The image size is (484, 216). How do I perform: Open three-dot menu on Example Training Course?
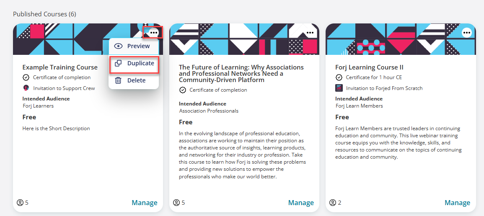pos(154,32)
